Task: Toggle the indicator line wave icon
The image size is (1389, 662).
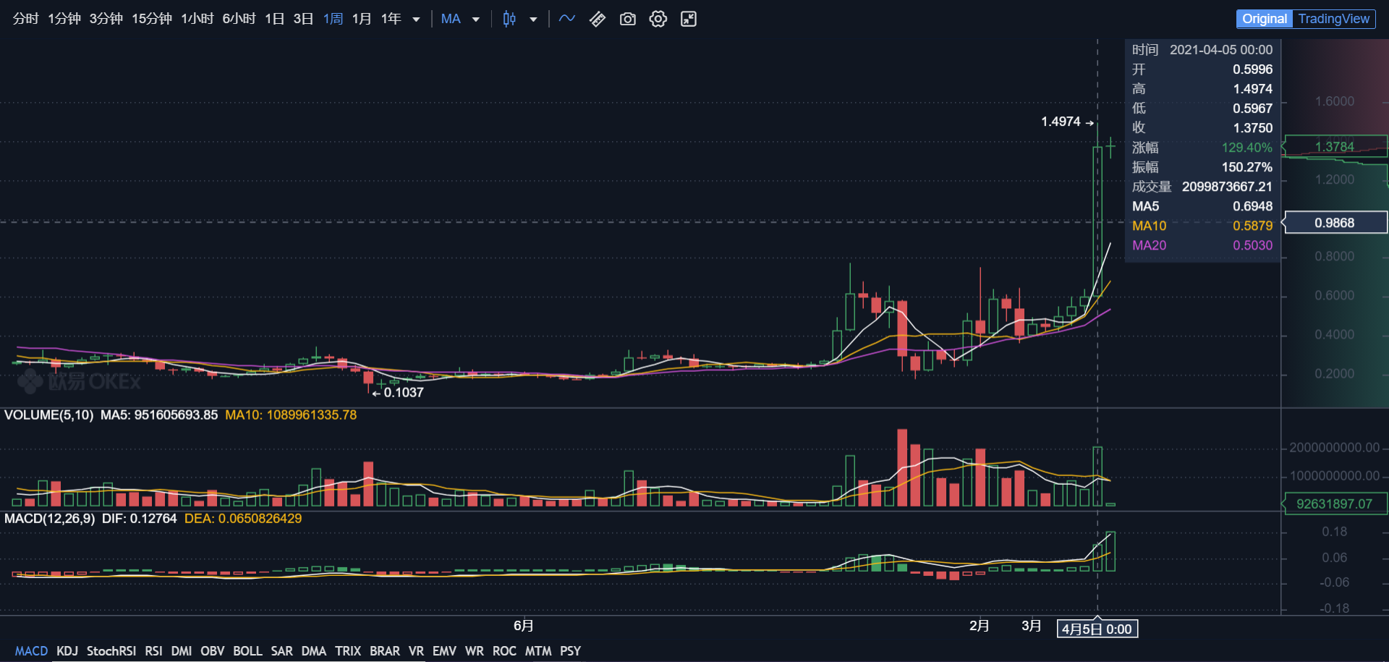Action: pyautogui.click(x=567, y=19)
